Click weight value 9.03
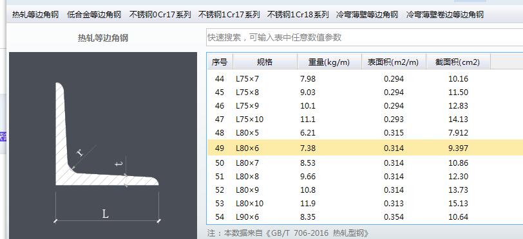523x239 pixels. pos(307,93)
